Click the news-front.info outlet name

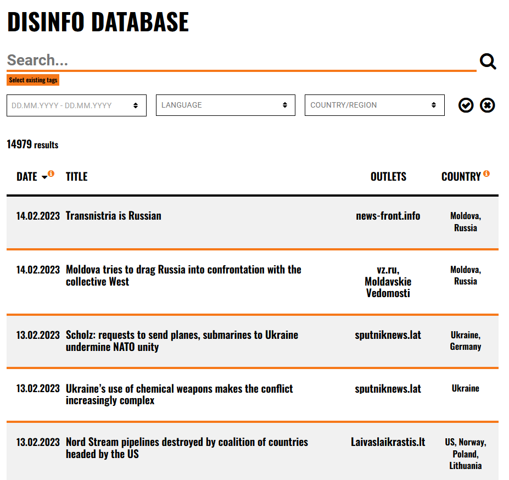pyautogui.click(x=388, y=216)
